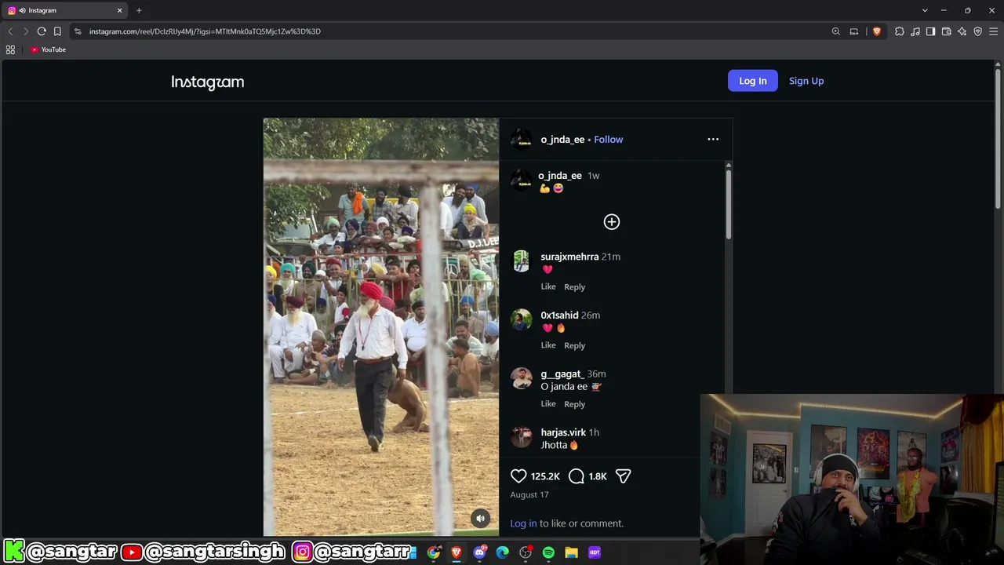Click the Brave Shields lion icon
The width and height of the screenshot is (1004, 565).
pos(876,31)
